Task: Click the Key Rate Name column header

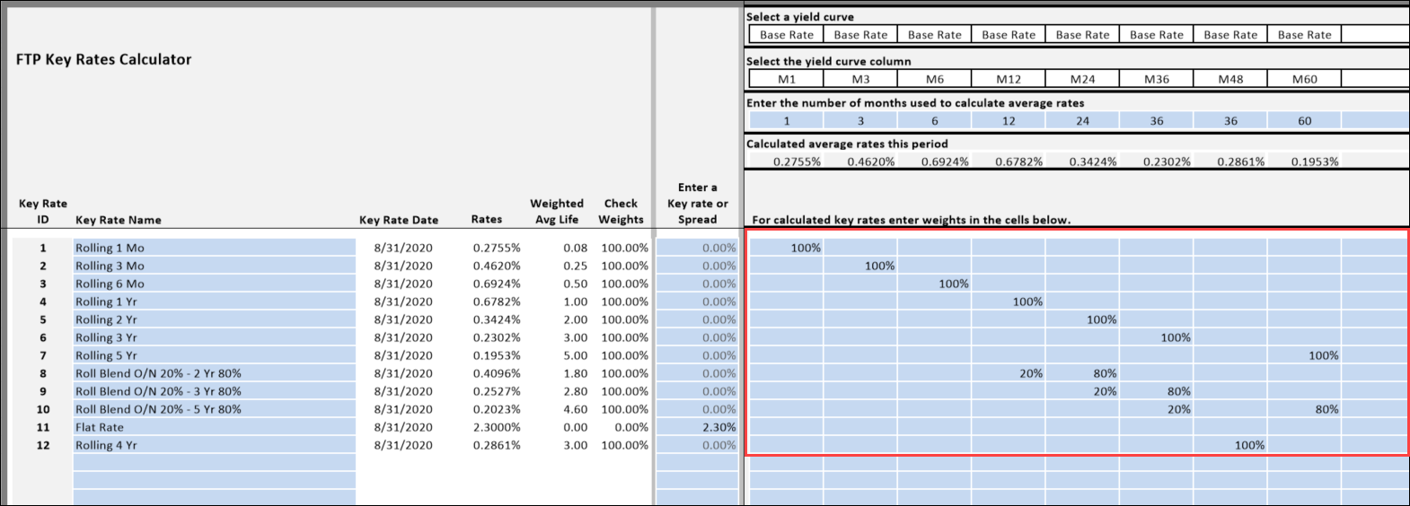Action: (119, 220)
